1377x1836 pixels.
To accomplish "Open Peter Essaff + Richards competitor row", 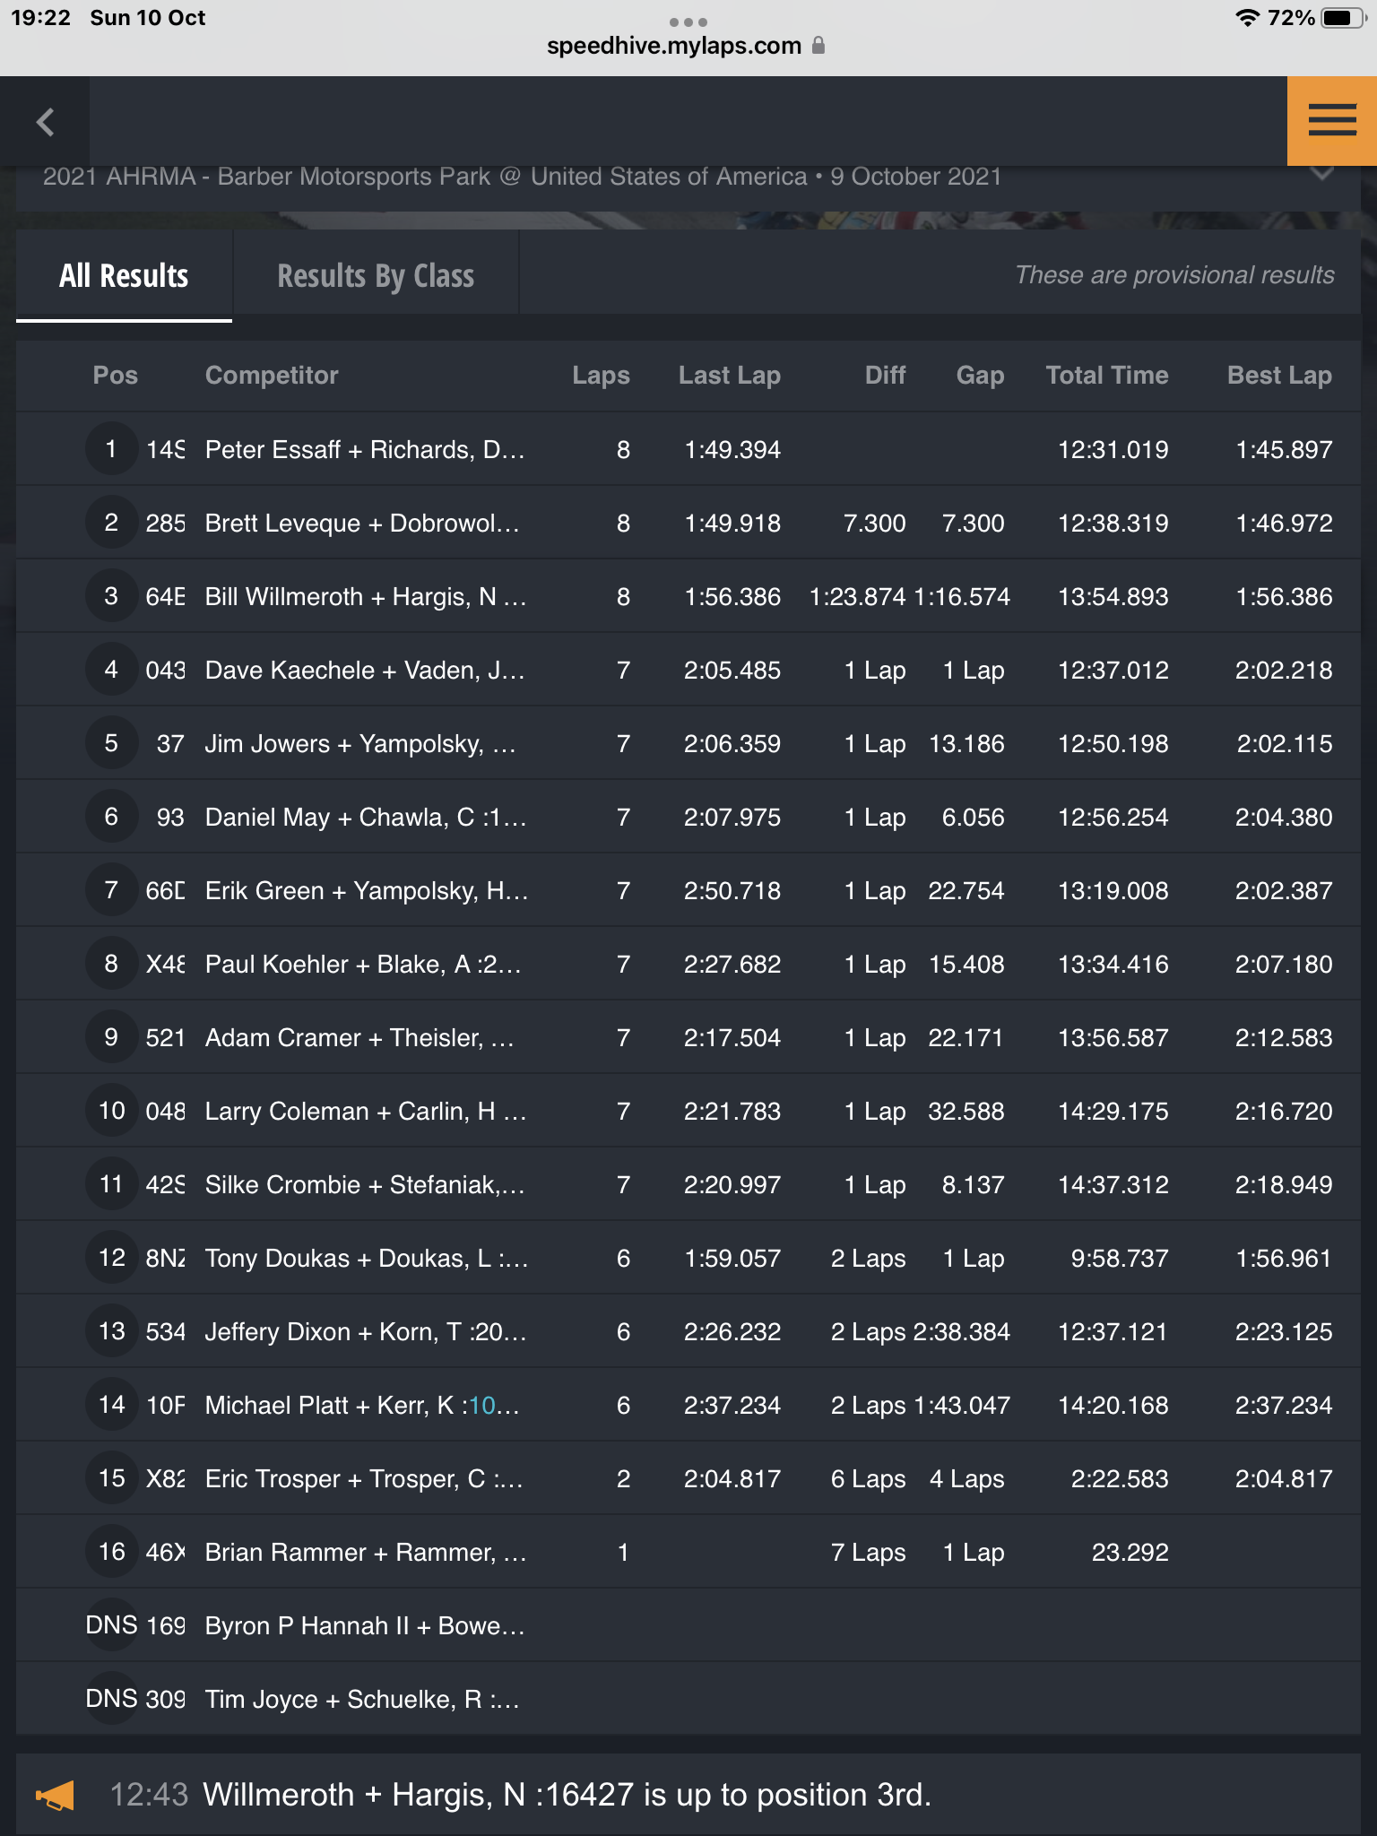I will click(688, 449).
